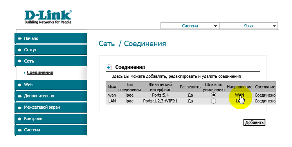Open the Wi-Fi menu section
This screenshot has width=292, height=147.
(x=50, y=85)
